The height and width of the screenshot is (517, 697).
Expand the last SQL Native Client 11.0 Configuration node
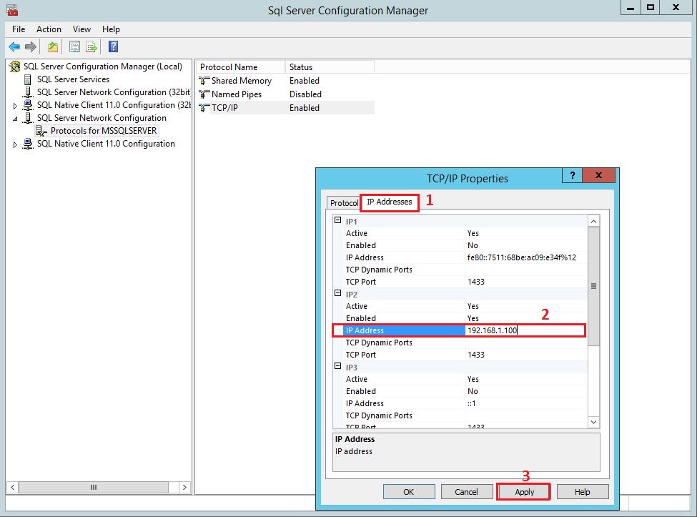(15, 144)
